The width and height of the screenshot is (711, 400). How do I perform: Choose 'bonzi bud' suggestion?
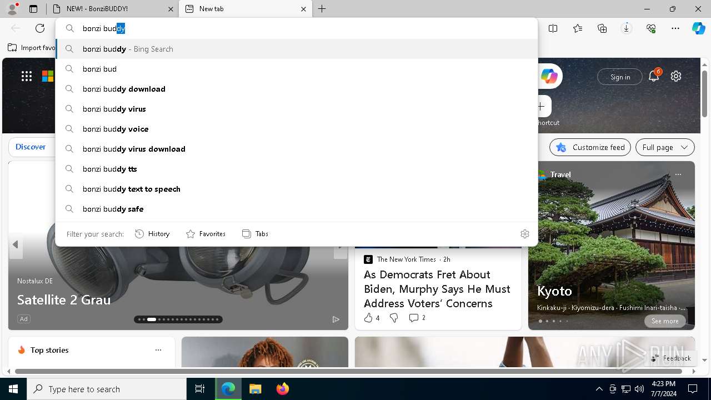tap(297, 69)
